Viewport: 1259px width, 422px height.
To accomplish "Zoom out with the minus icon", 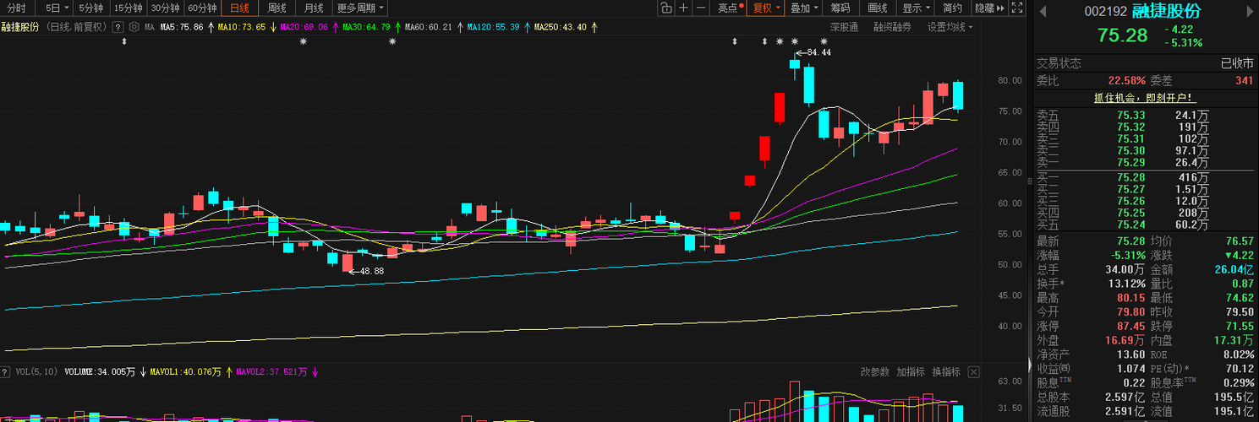I will click(x=700, y=8).
